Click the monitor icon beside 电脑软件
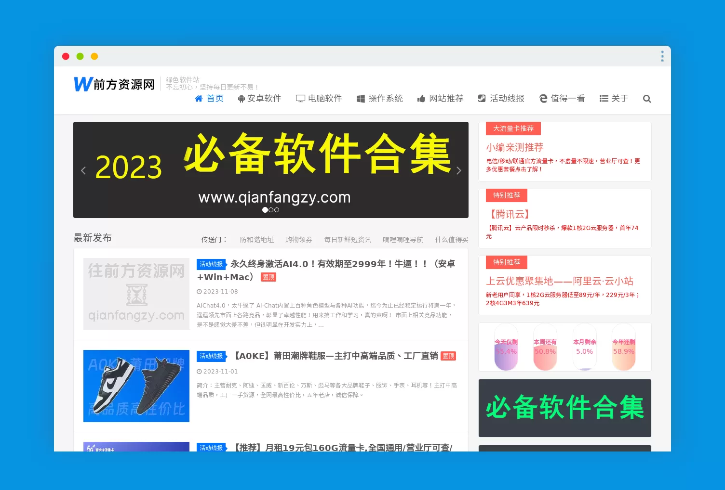The height and width of the screenshot is (490, 725). (301, 98)
